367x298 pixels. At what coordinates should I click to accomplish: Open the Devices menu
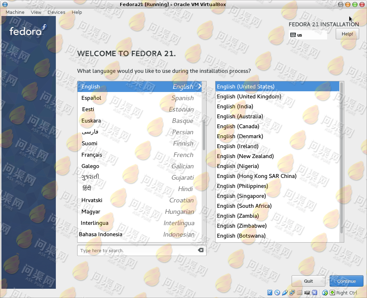coord(57,12)
